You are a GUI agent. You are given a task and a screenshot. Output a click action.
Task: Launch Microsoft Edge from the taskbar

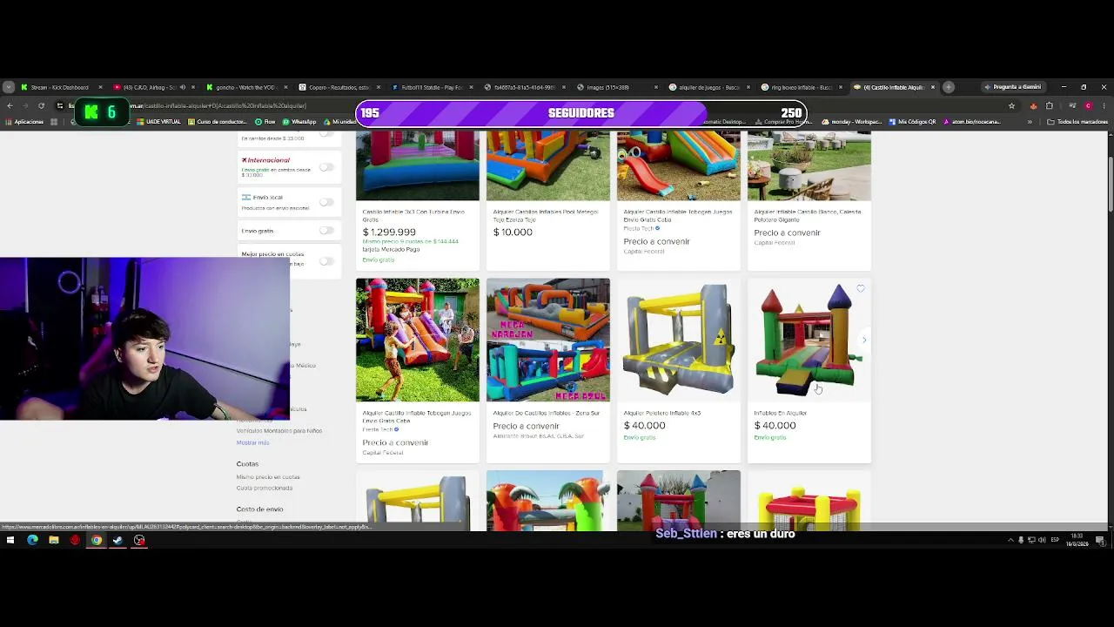(32, 540)
